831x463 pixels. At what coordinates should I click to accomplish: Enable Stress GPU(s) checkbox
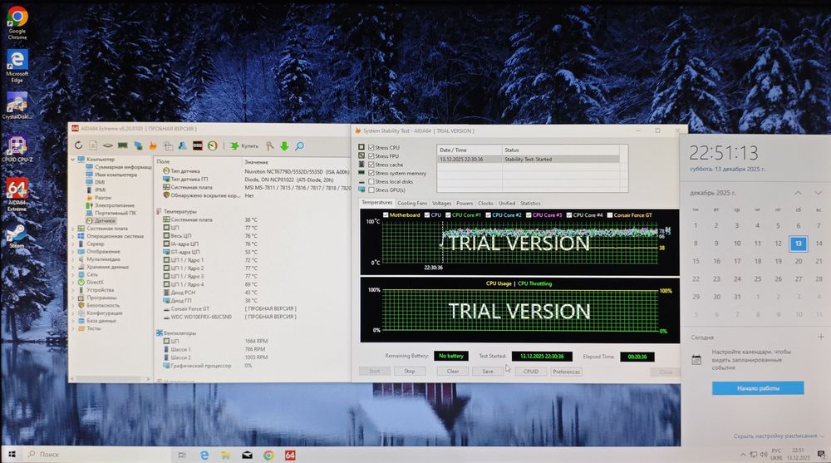[x=371, y=190]
